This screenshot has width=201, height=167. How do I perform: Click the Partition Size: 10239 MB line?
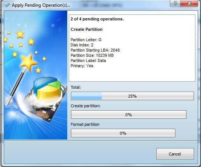pyautogui.click(x=92, y=55)
